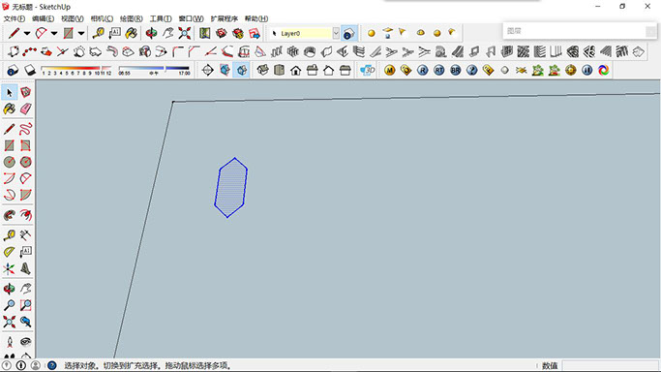
Task: Expand the Arc tool dropdown arrow
Action: 54,33
